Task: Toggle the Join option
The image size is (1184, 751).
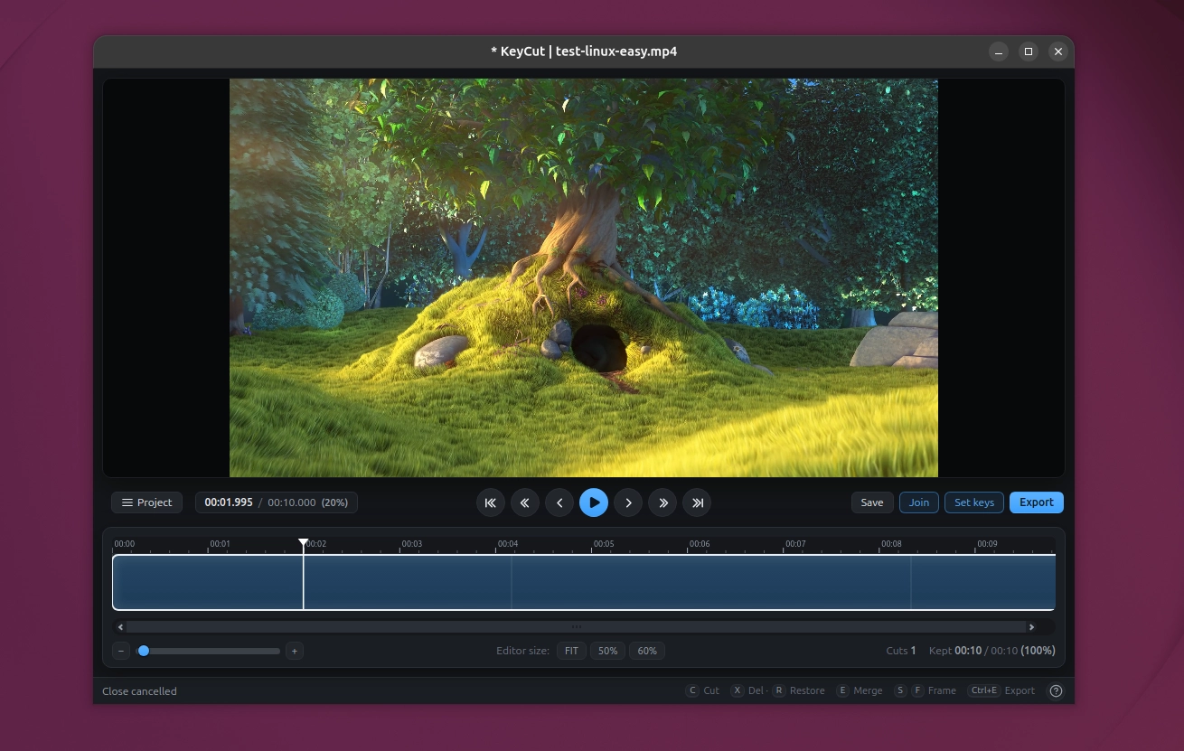Action: (x=919, y=502)
